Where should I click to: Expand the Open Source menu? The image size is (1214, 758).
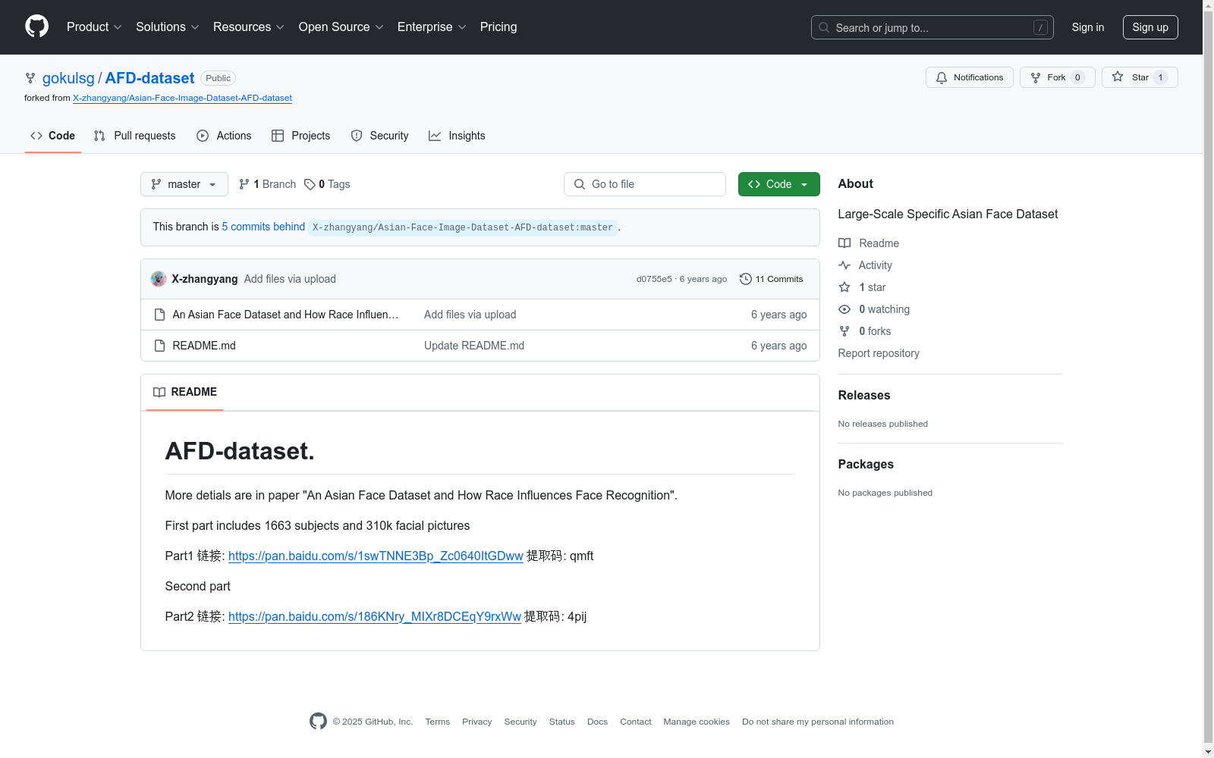click(x=341, y=27)
